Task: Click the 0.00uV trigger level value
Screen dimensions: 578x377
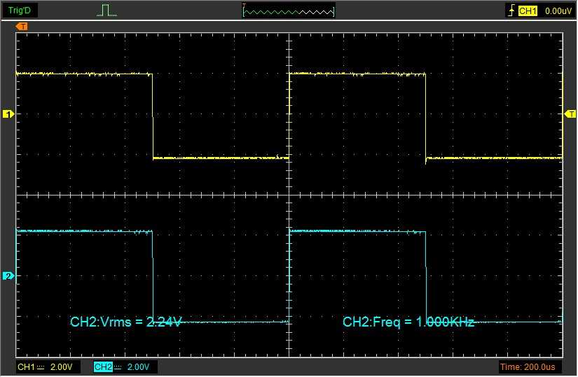Action: [558, 11]
